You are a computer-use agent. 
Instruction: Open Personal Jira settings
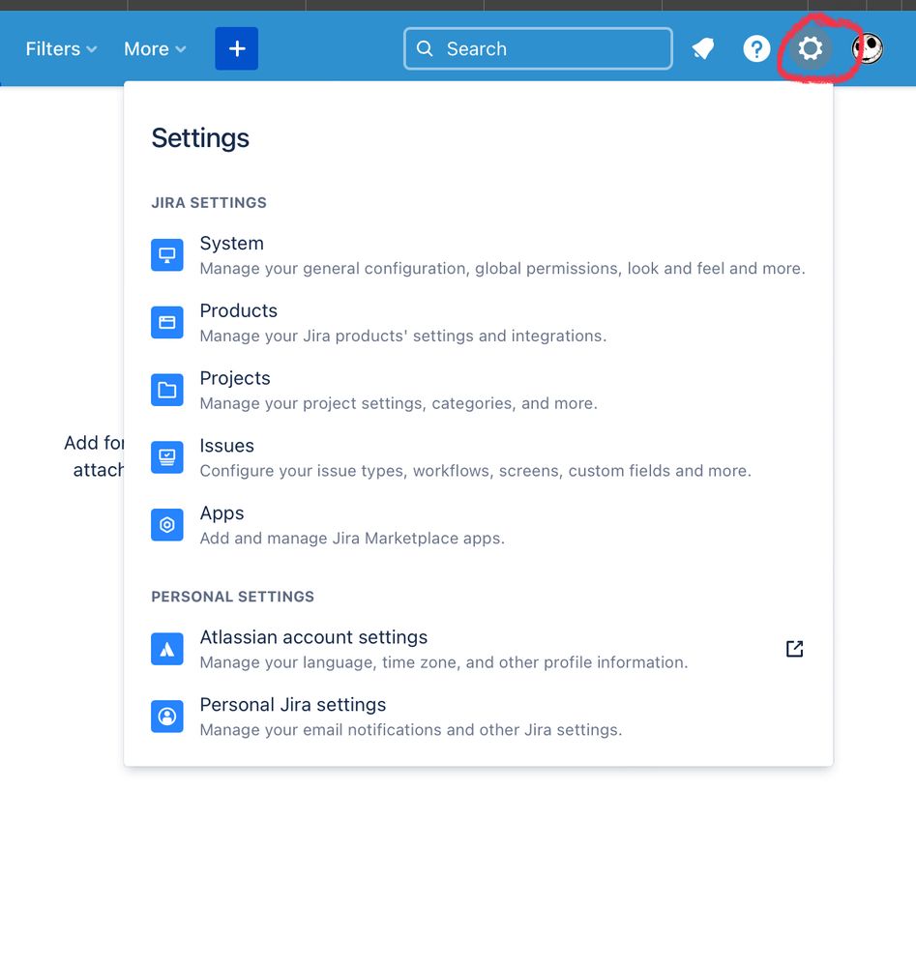coord(479,717)
